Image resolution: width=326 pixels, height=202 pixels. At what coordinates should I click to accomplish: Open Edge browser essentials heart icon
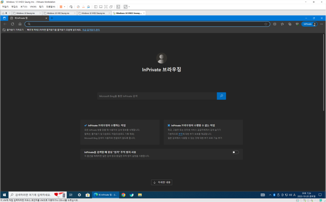pyautogui.click(x=297, y=24)
